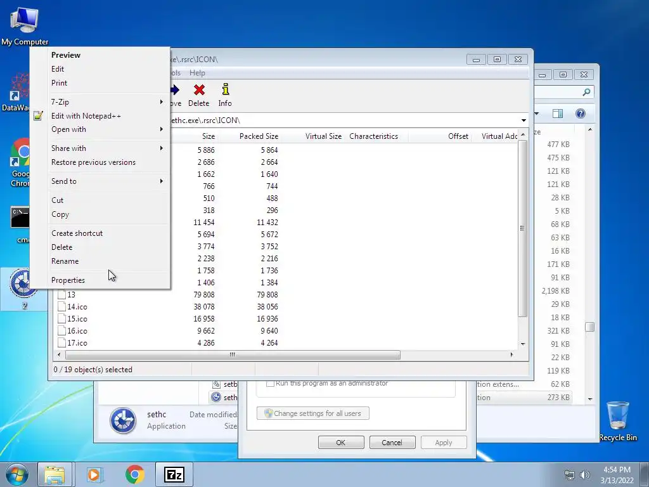Click the desktop icon labeled 2
649x487 pixels.
point(23,289)
